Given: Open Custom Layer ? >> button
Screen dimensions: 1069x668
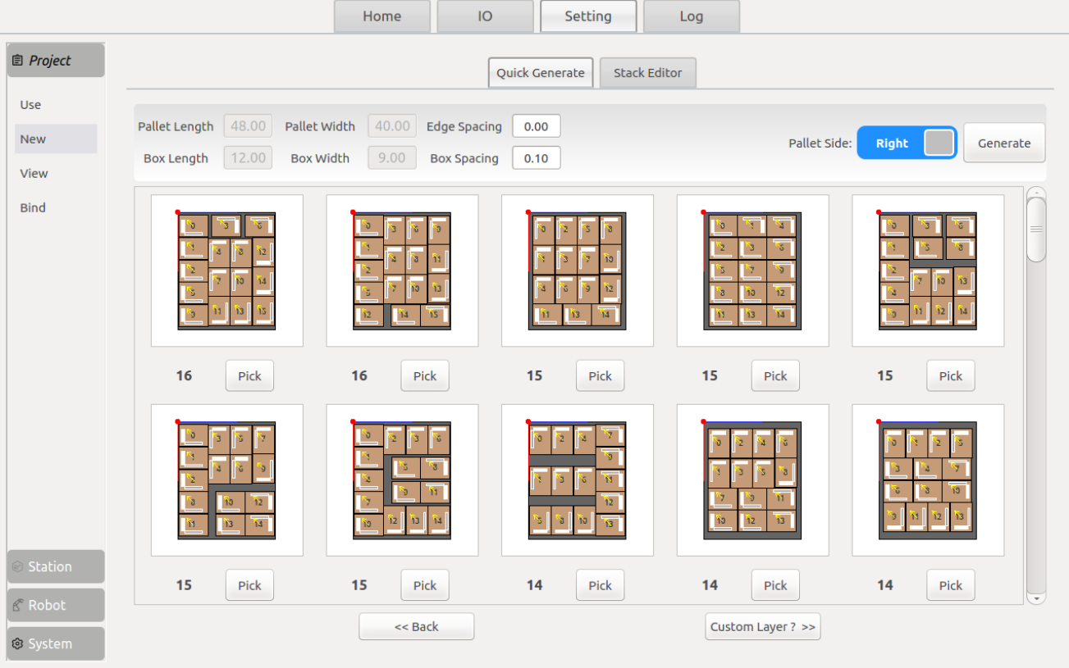Looking at the screenshot, I should click(763, 627).
